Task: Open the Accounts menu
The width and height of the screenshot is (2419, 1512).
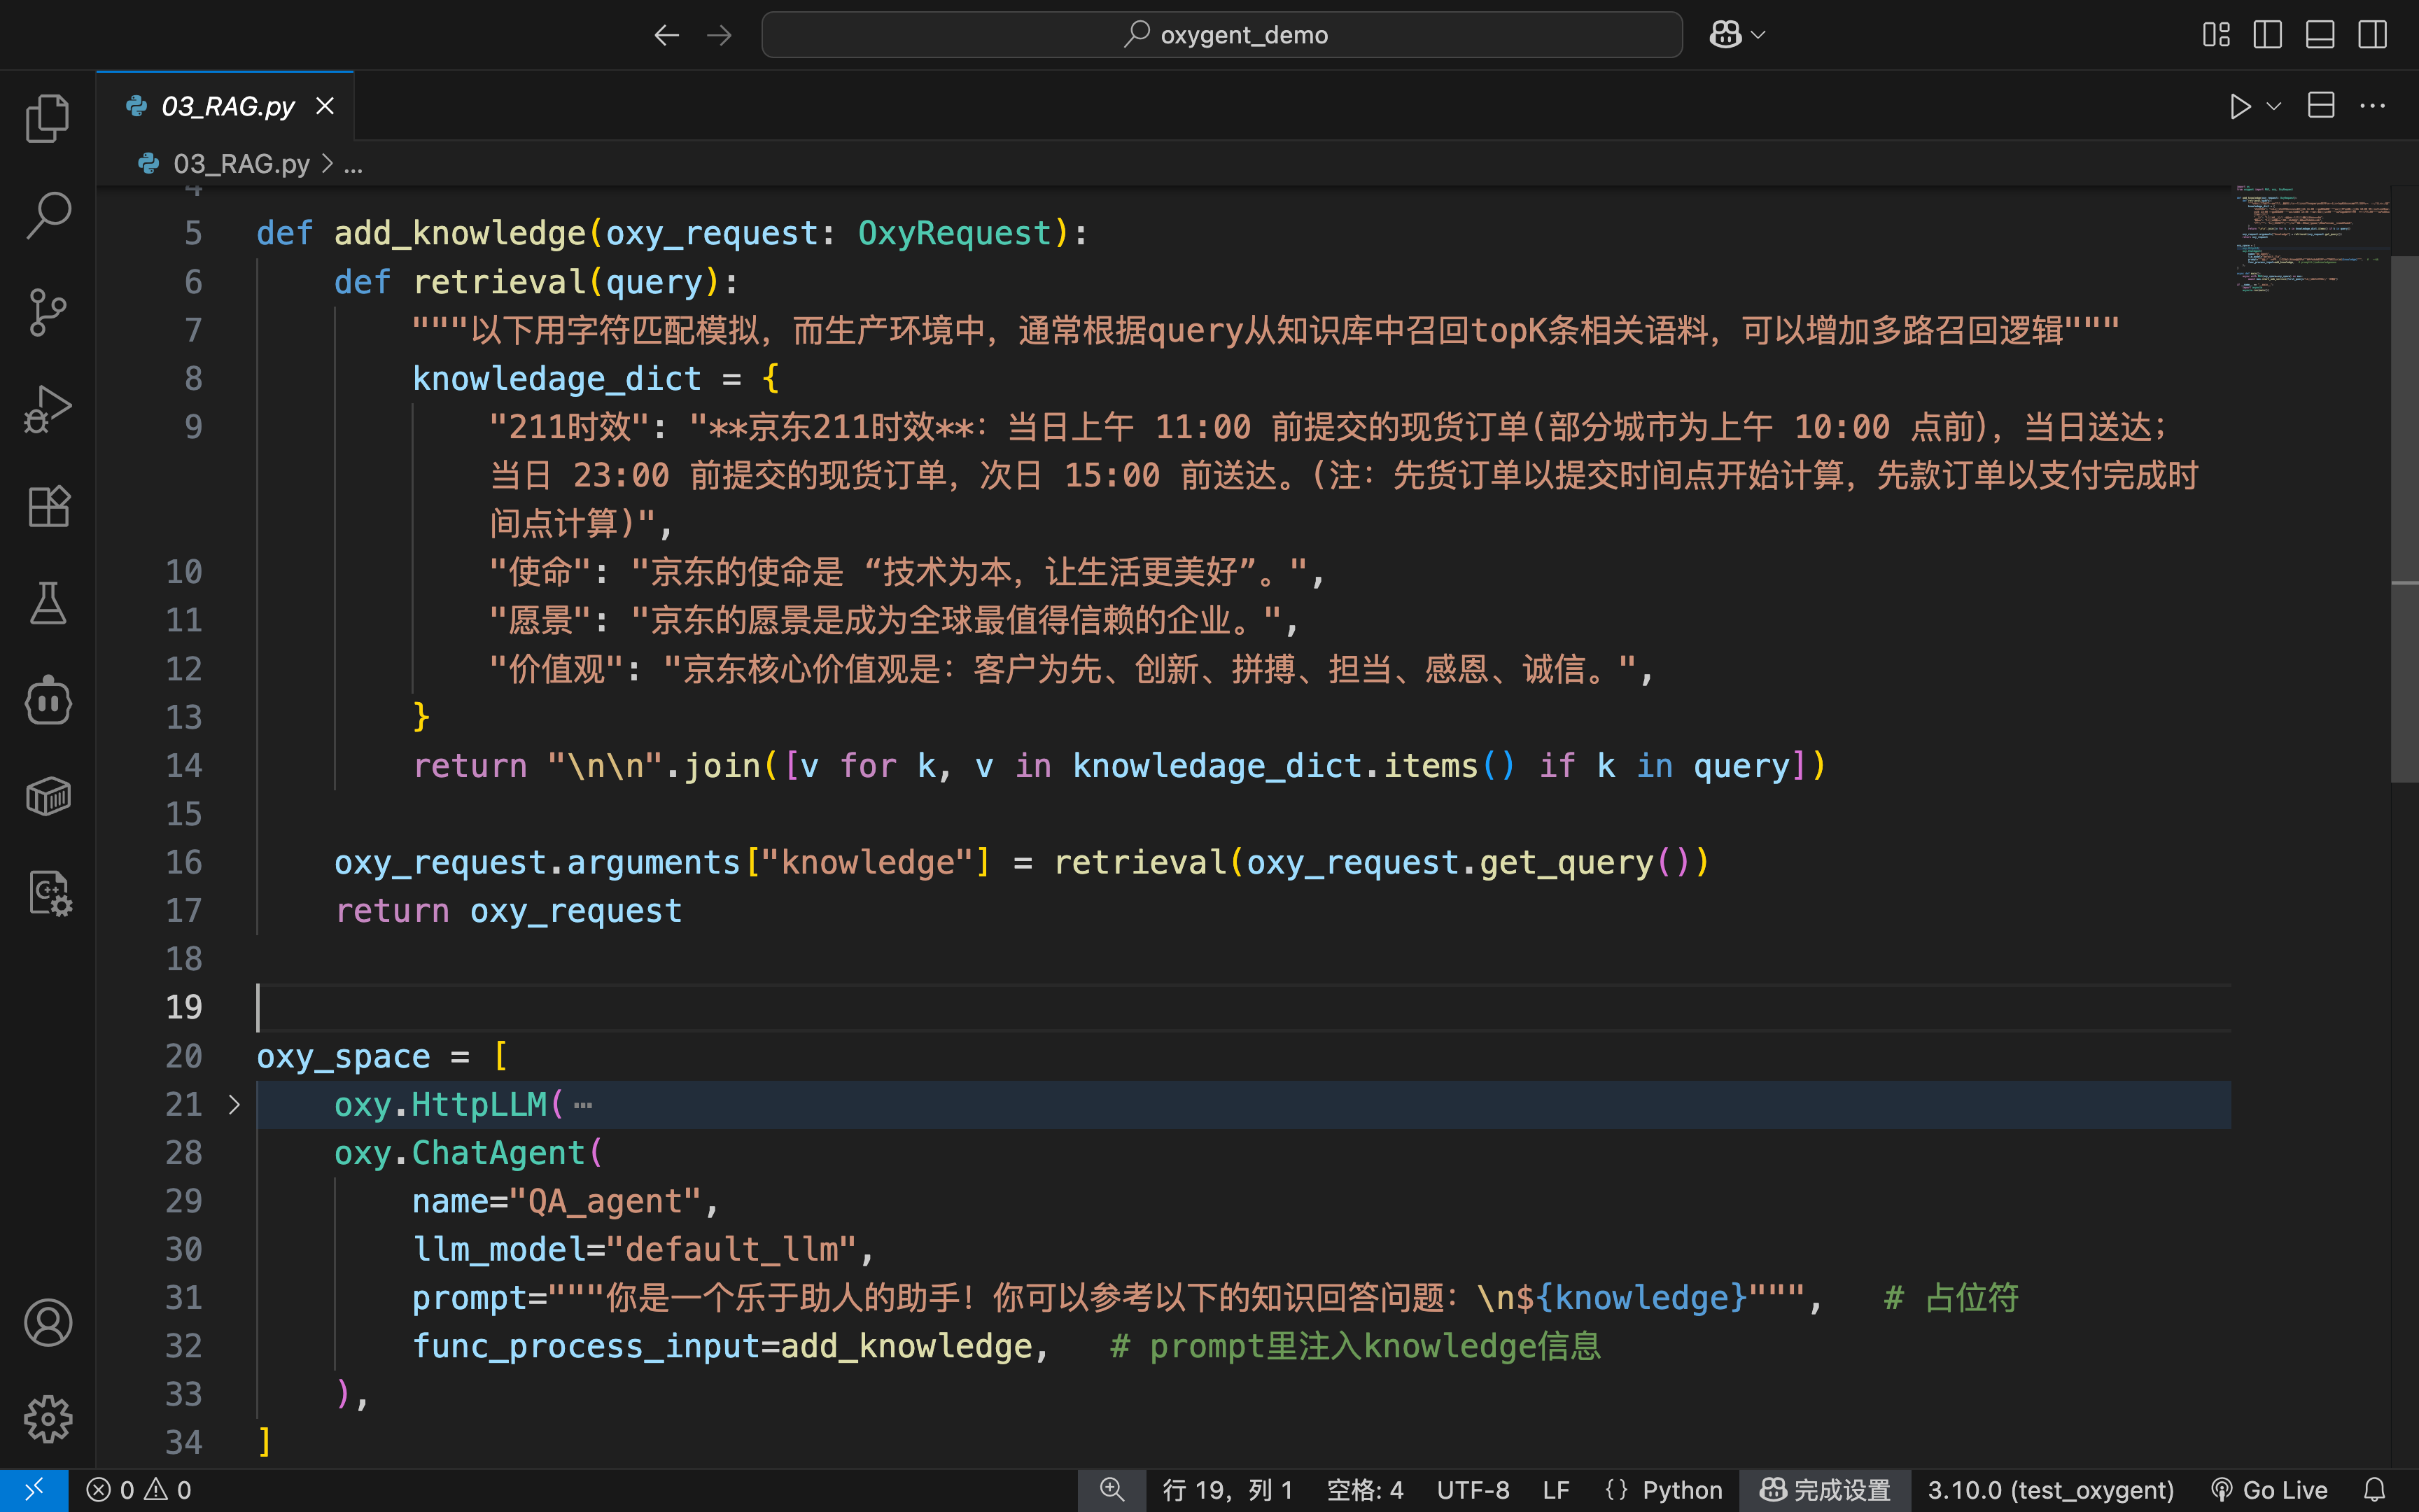Action: coord(47,1323)
